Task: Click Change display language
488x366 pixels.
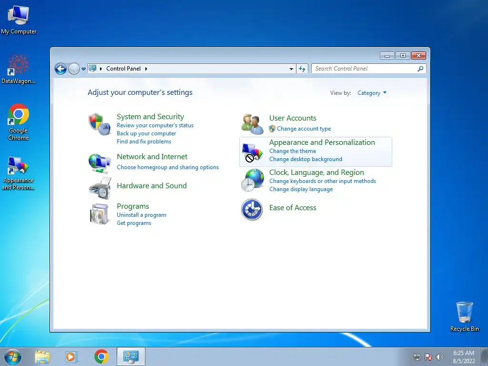Action: click(x=301, y=189)
